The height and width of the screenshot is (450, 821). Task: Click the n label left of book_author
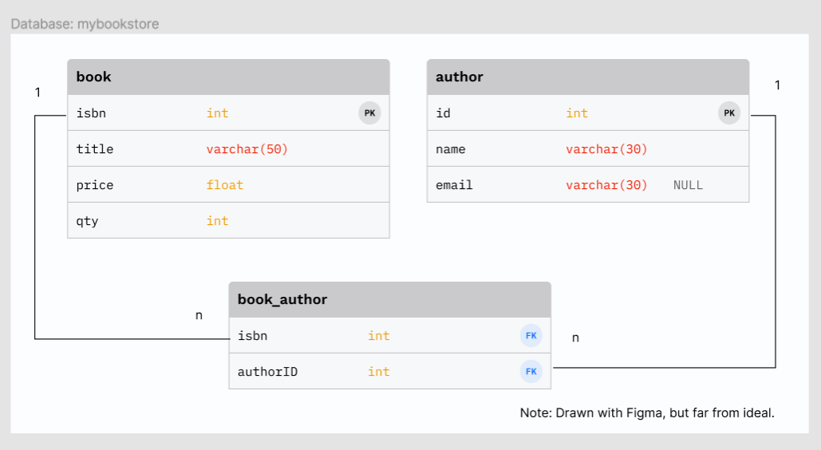point(199,315)
